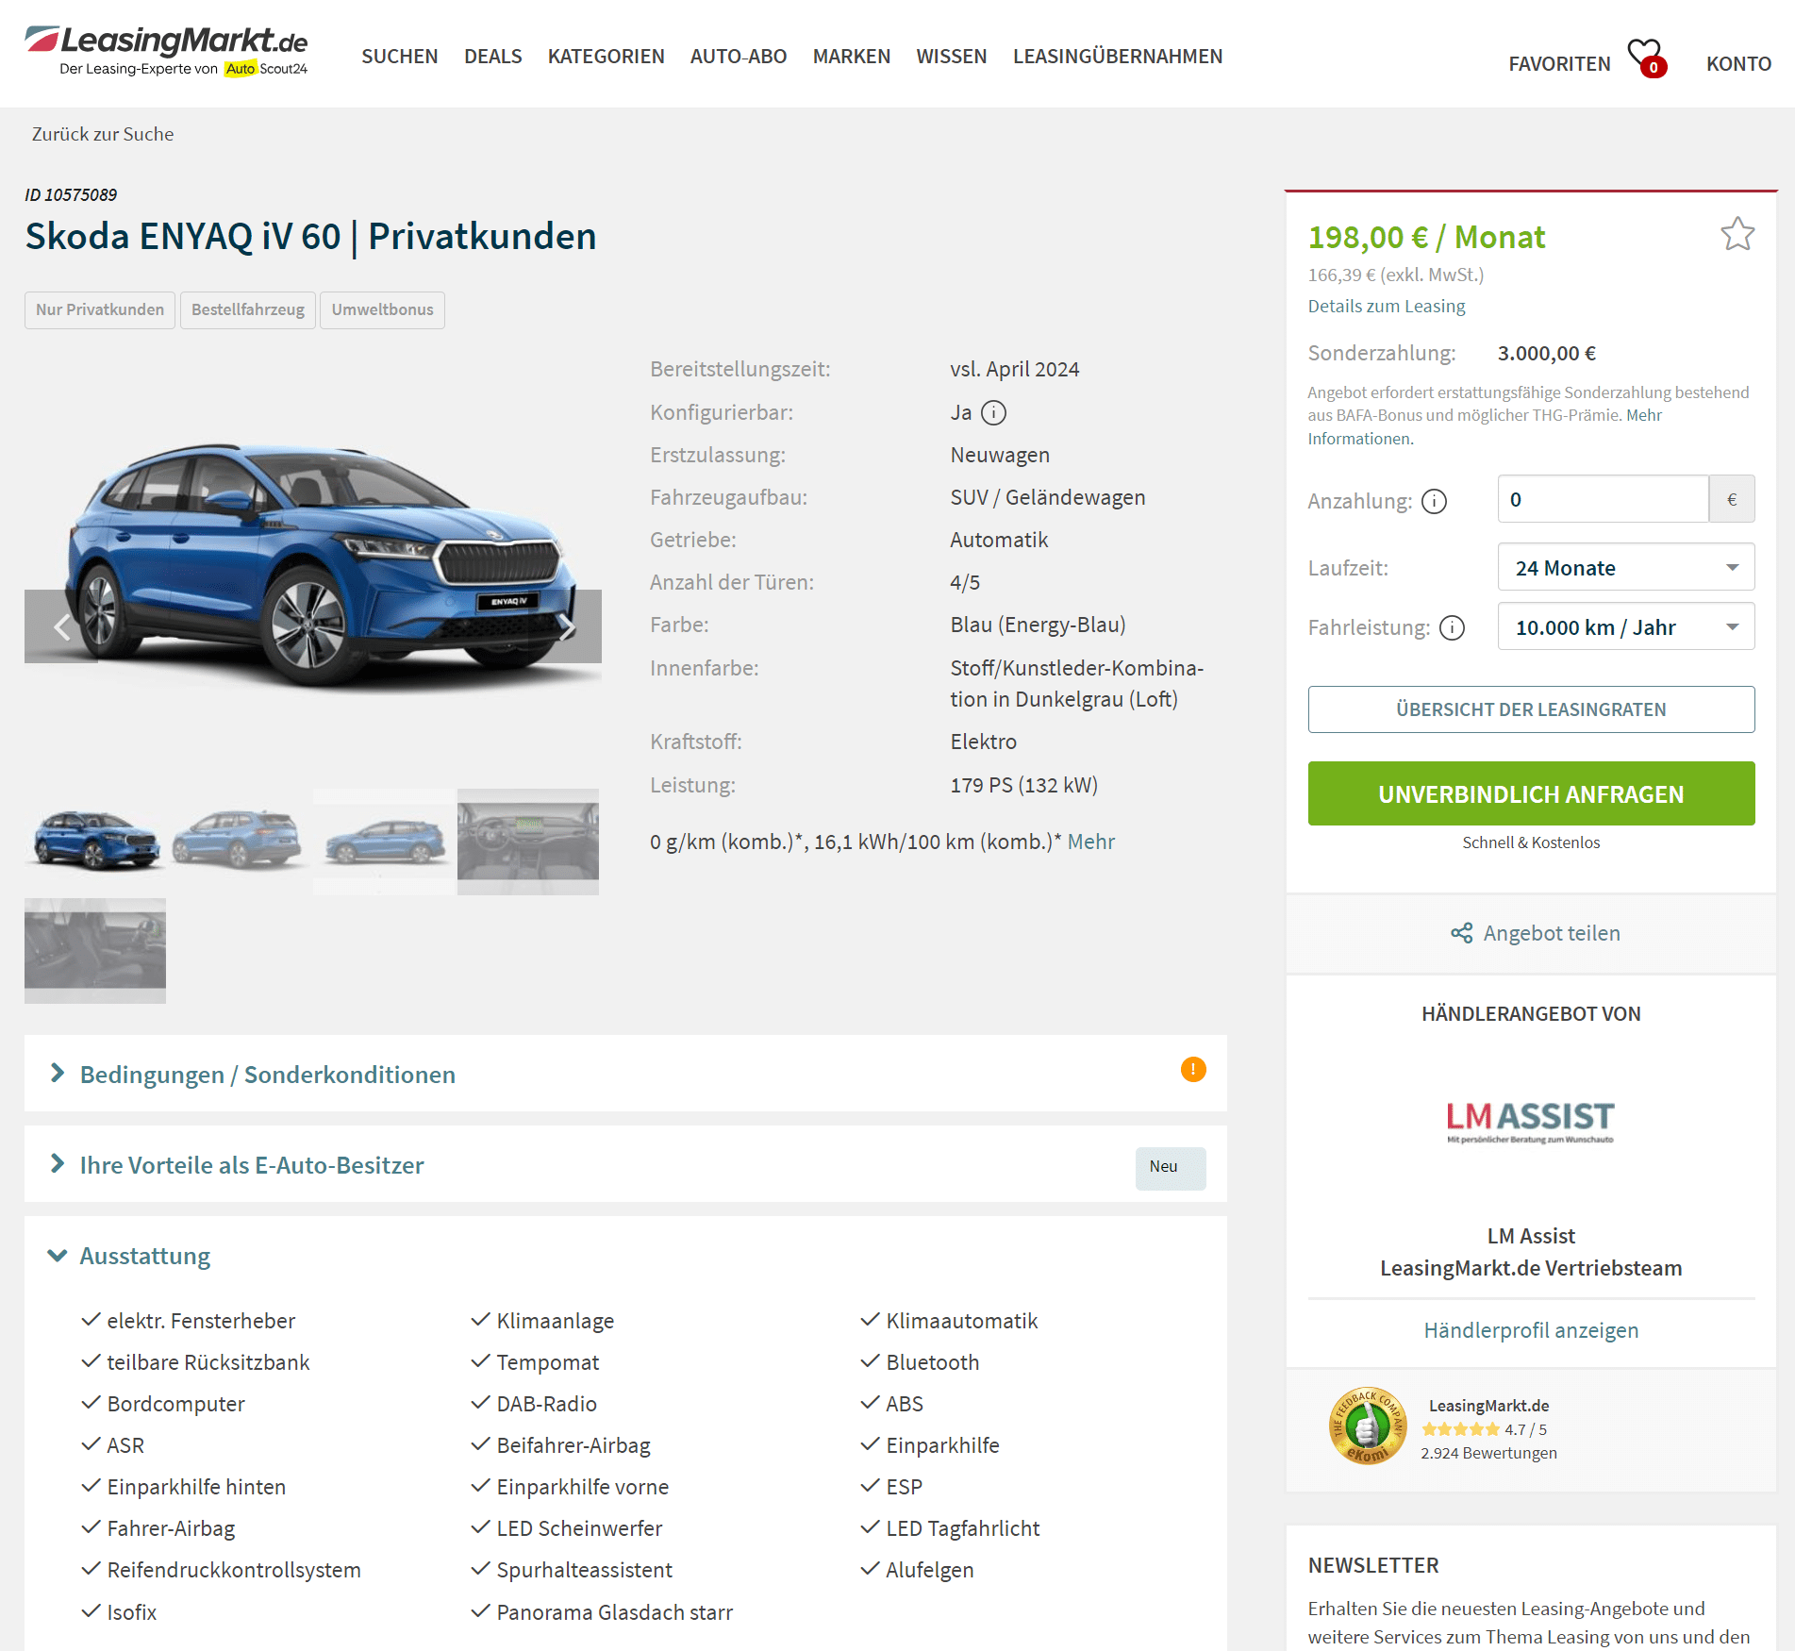Click the Bestellfahrzeug tag
1795x1651 pixels.
click(247, 309)
